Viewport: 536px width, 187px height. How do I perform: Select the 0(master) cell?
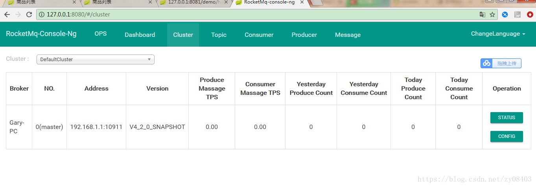(x=49, y=127)
